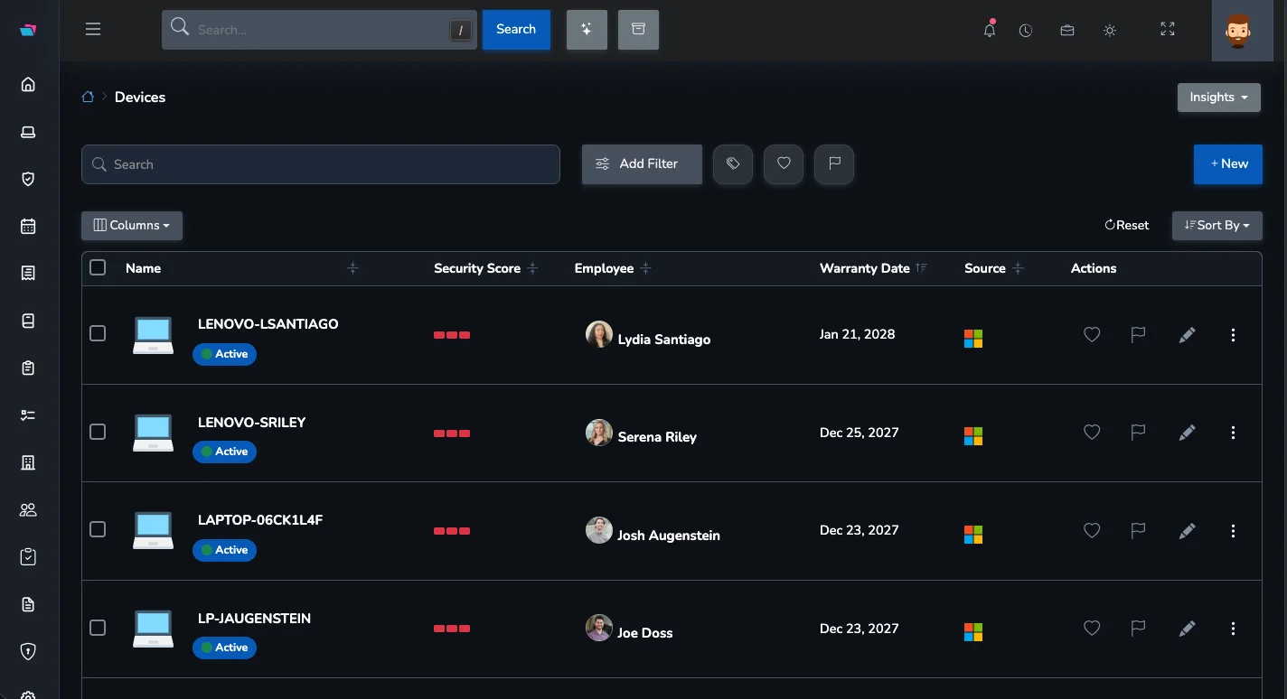
Task: Check the LENOVO-SRILEY row checkbox
Action: 98,432
